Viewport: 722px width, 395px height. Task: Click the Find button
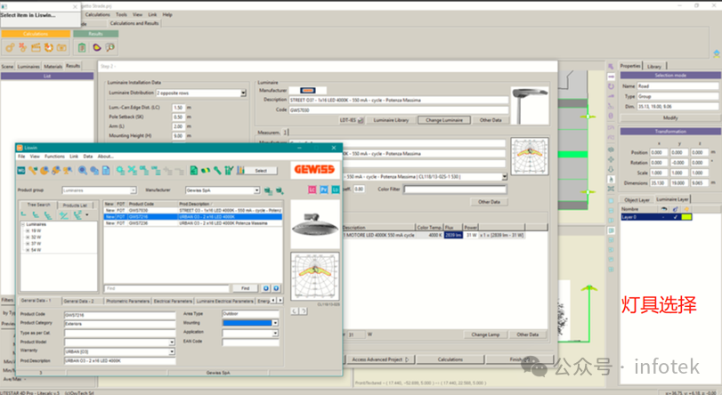pyautogui.click(x=246, y=288)
